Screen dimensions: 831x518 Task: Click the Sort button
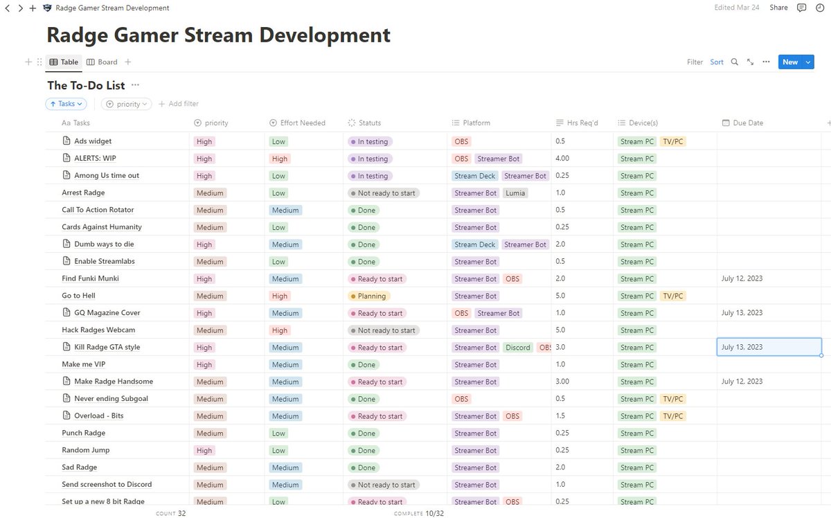[x=717, y=62]
